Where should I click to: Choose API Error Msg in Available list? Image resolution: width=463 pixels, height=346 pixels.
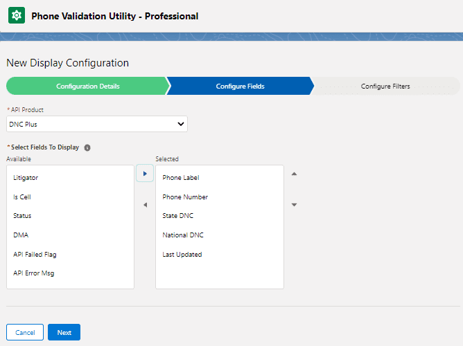[x=33, y=273]
